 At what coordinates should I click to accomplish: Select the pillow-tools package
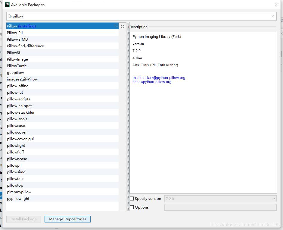coord(62,119)
